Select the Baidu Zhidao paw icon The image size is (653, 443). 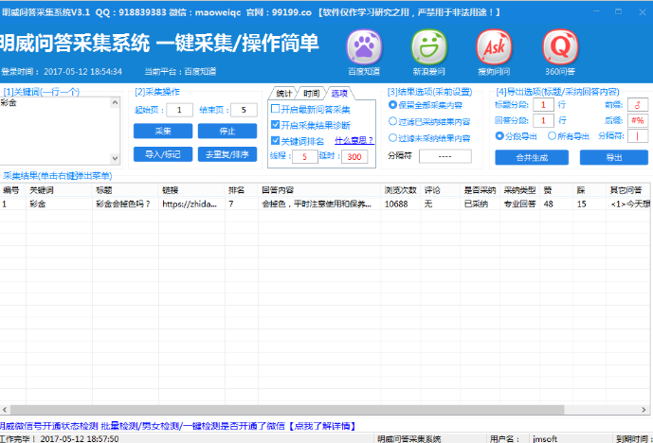coord(364,47)
